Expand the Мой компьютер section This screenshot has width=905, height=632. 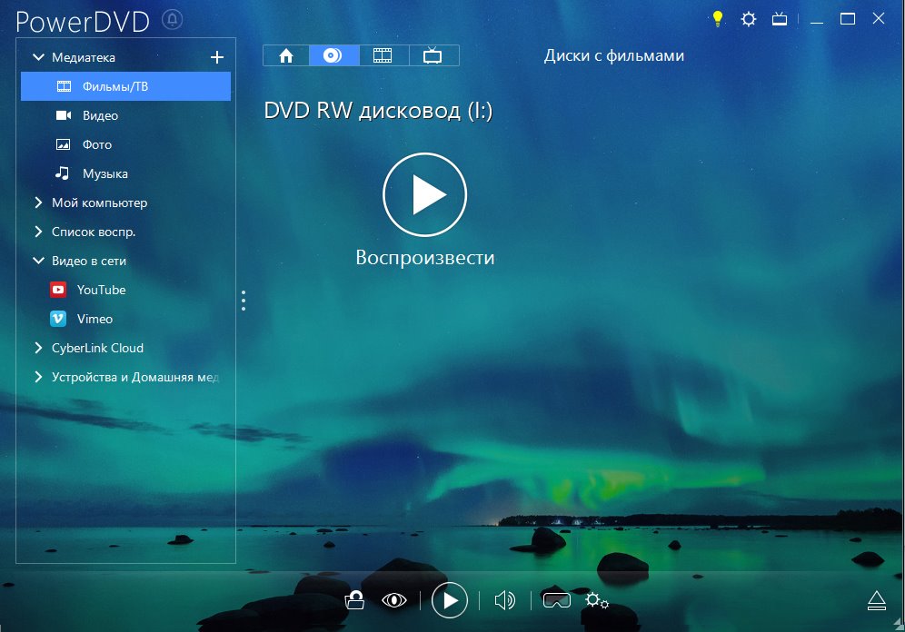pyautogui.click(x=38, y=202)
